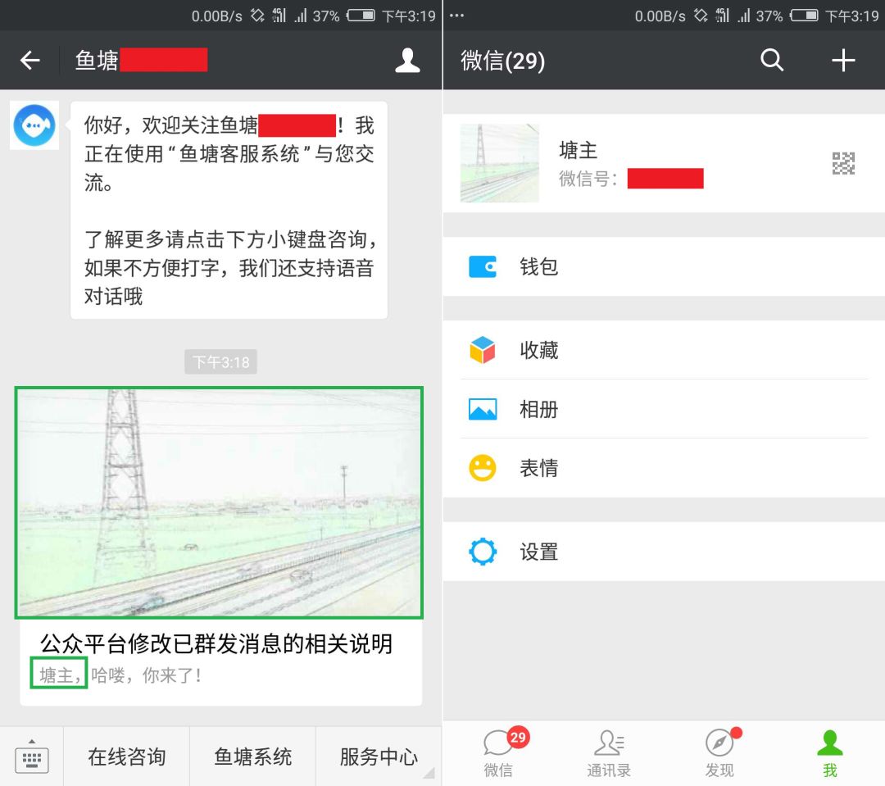The width and height of the screenshot is (885, 786).
Task: Open the 钱包 wallet icon
Action: click(483, 266)
